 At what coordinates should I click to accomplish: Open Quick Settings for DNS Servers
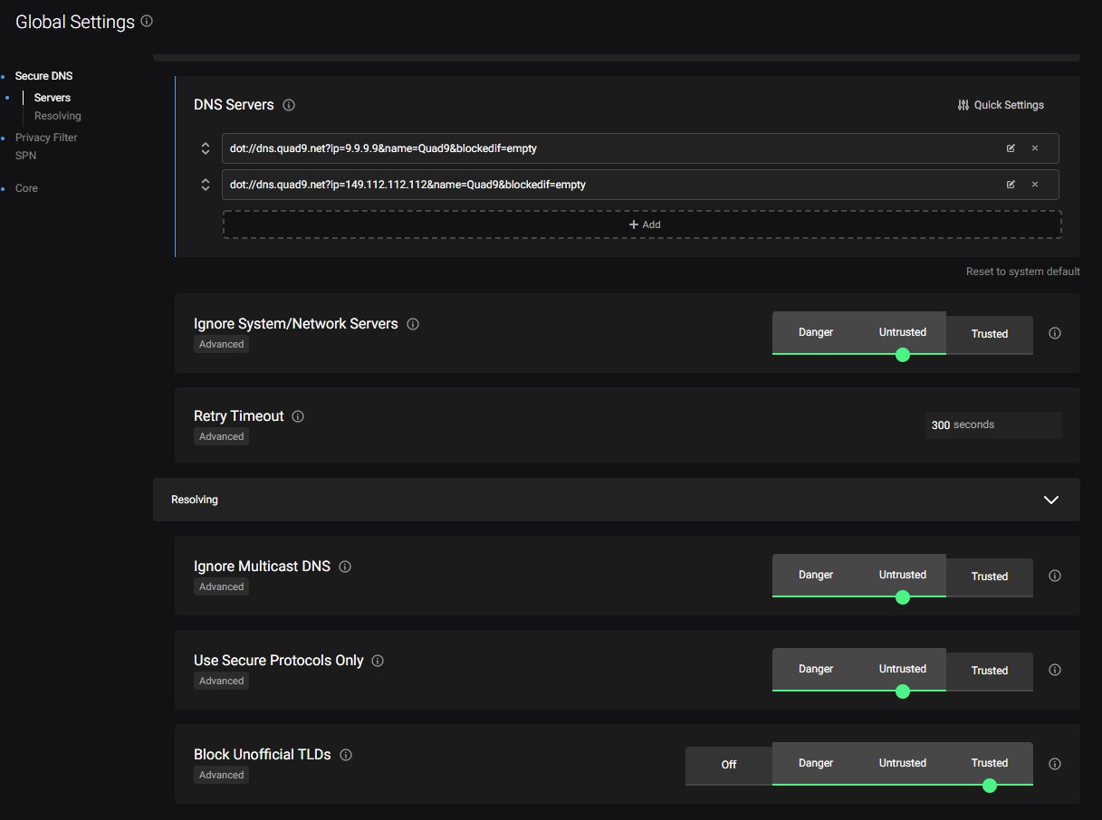1001,105
